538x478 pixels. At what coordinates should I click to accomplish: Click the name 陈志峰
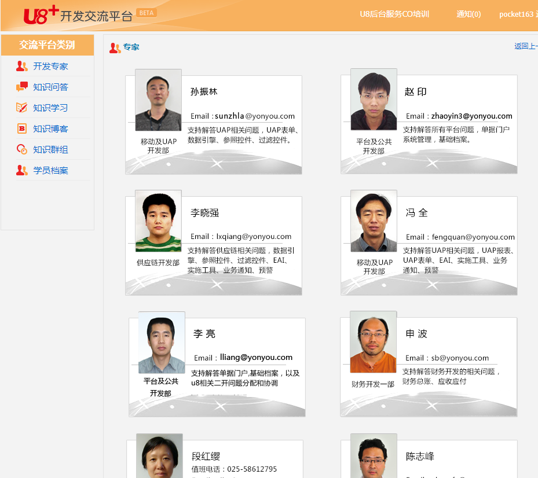click(420, 457)
